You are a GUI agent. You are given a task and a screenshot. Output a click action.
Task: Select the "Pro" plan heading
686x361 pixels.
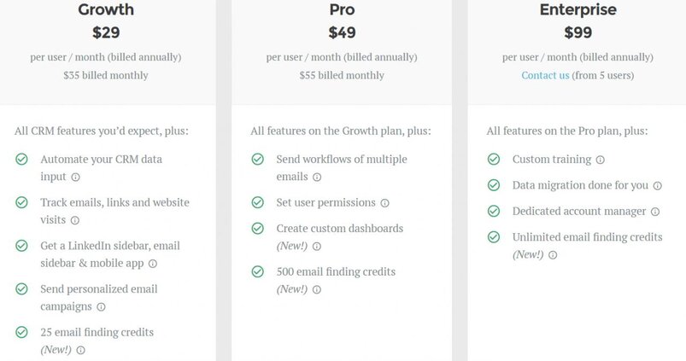pyautogui.click(x=342, y=11)
